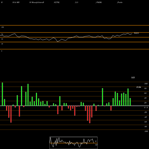Click the RSI value label 64.6
The width and height of the screenshot is (149, 149).
point(136,33)
